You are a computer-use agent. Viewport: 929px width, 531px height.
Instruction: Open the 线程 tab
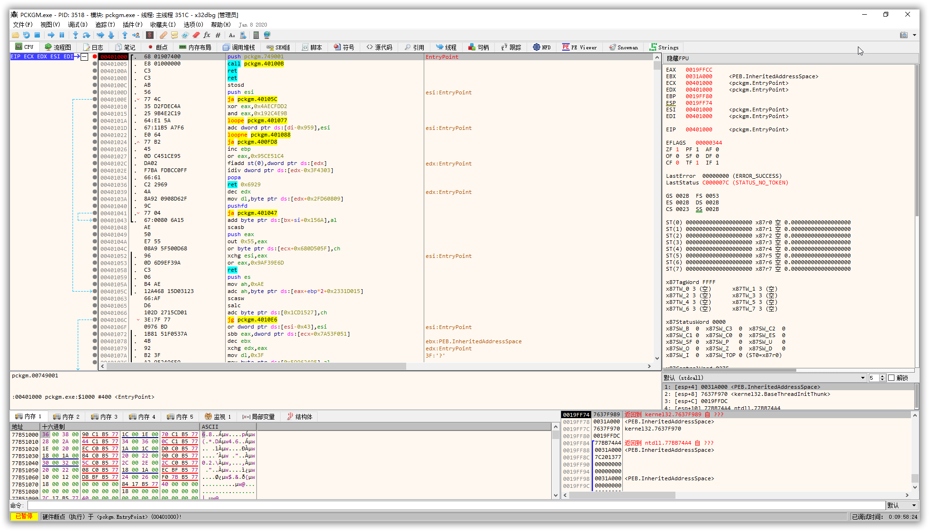pos(446,47)
